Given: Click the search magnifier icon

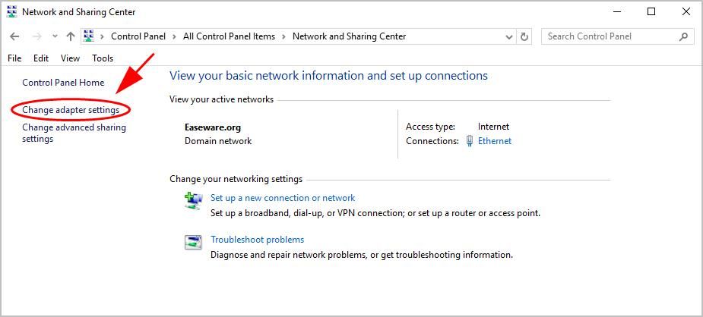Looking at the screenshot, I should 684,36.
